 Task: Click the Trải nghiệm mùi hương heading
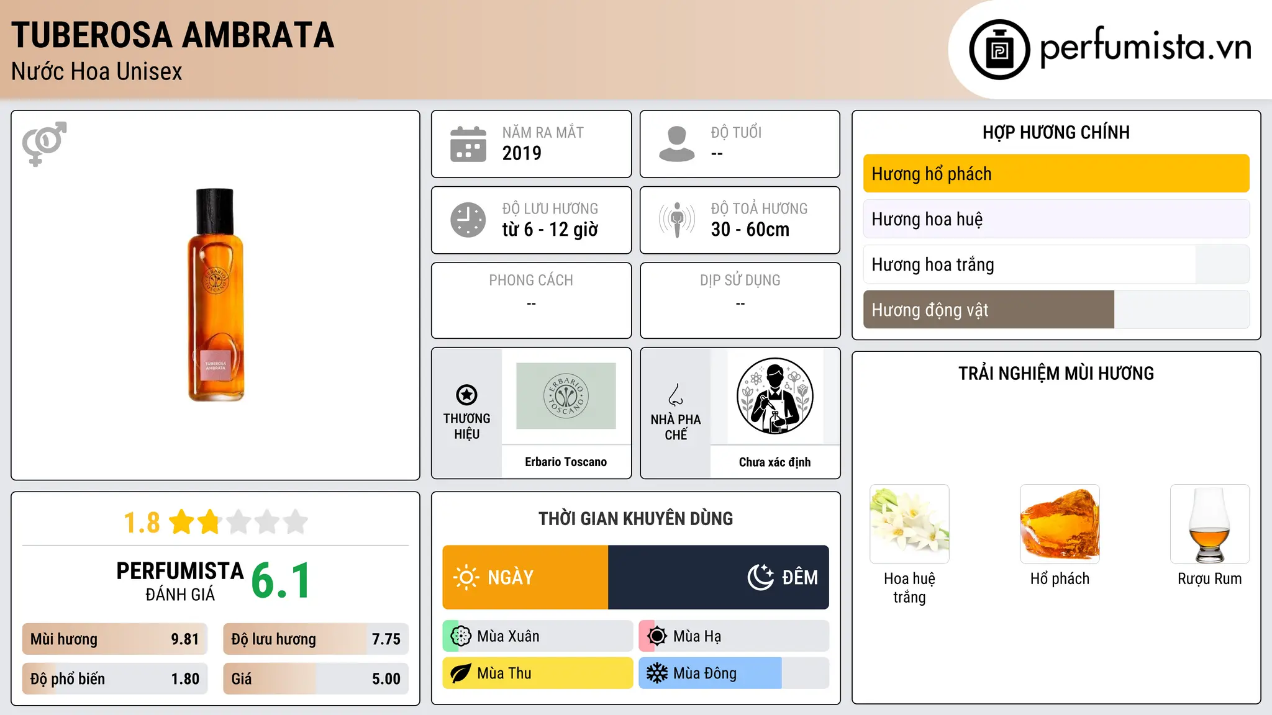coord(1056,374)
